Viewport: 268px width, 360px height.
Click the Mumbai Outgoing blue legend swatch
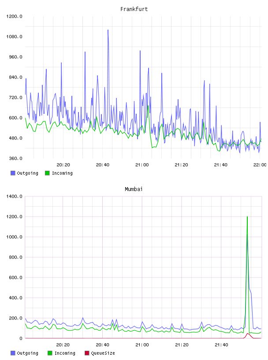[x=13, y=353]
